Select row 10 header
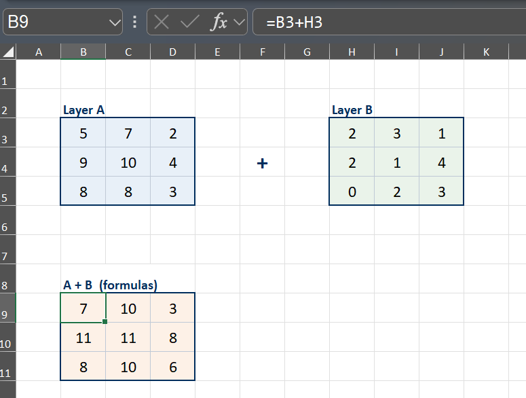The image size is (526, 398). point(7,337)
